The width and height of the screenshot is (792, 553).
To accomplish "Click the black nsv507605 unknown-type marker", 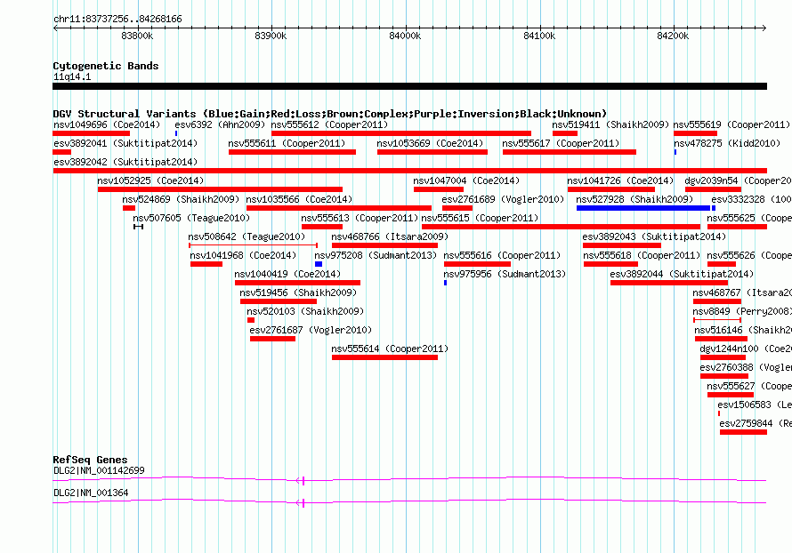I will [x=139, y=227].
